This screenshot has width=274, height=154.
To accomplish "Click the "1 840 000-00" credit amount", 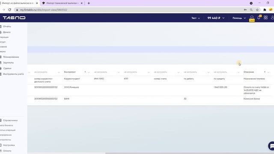I will tap(220, 87).
